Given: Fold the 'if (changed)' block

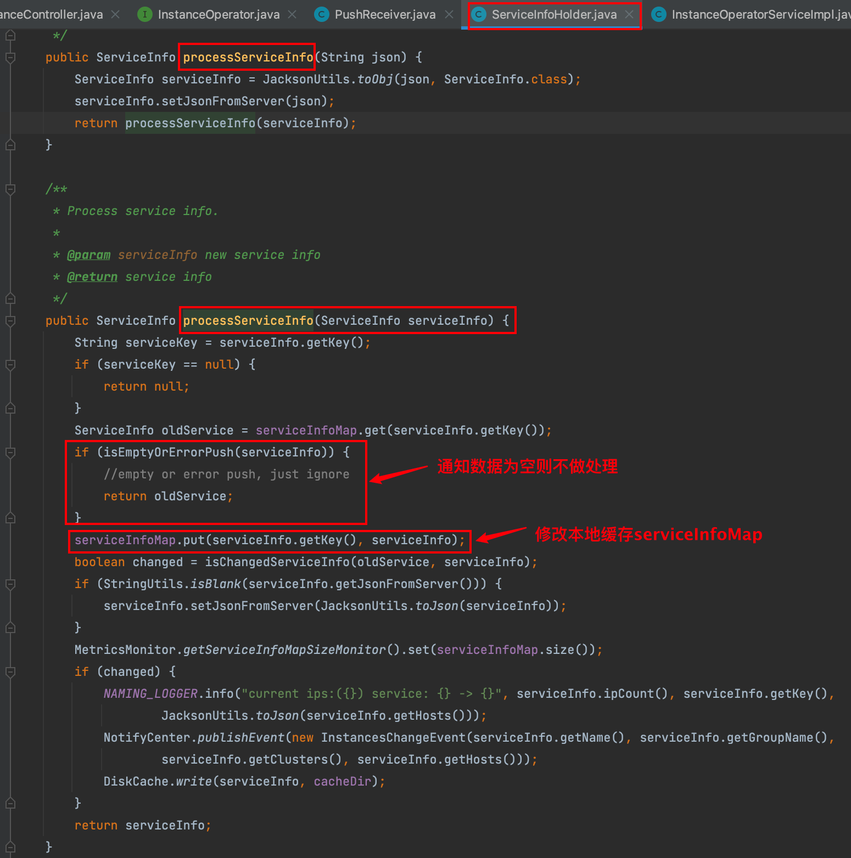Looking at the screenshot, I should pyautogui.click(x=10, y=672).
